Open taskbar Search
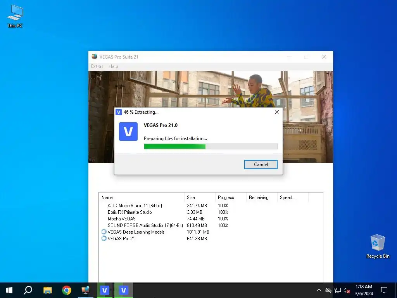This screenshot has height=298, width=397. pyautogui.click(x=28, y=290)
